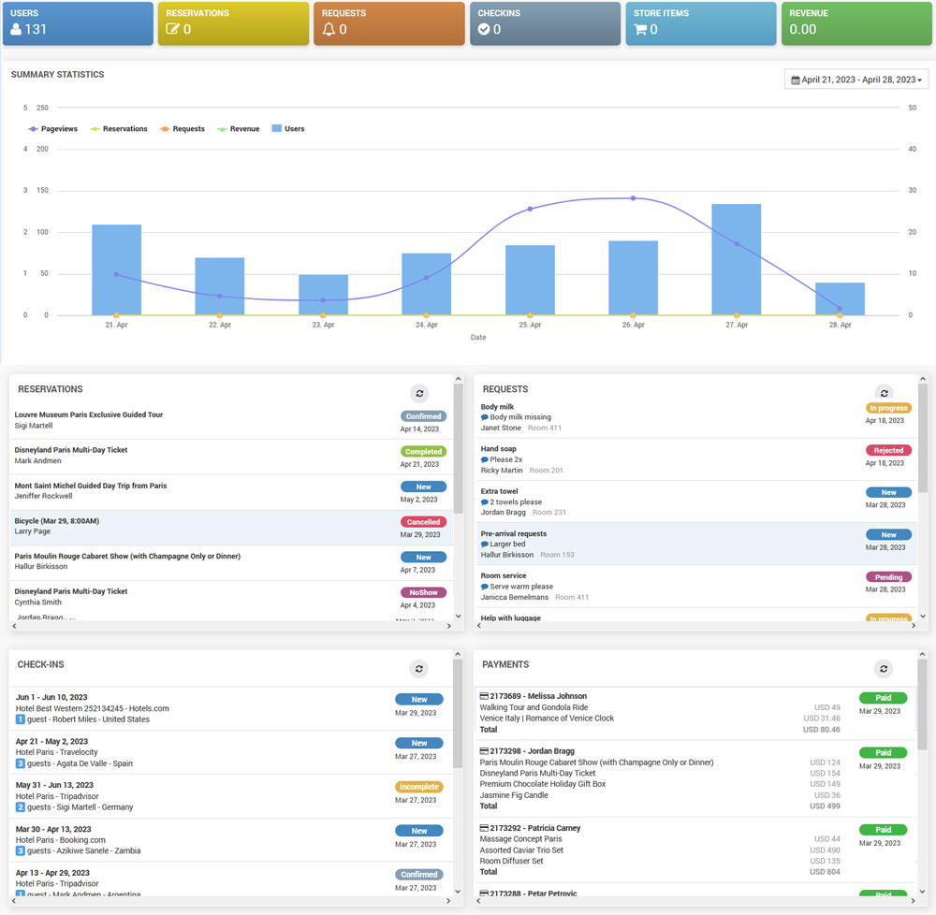Open Louvre Museum Paris reservation
This screenshot has height=915, width=936.
(89, 415)
